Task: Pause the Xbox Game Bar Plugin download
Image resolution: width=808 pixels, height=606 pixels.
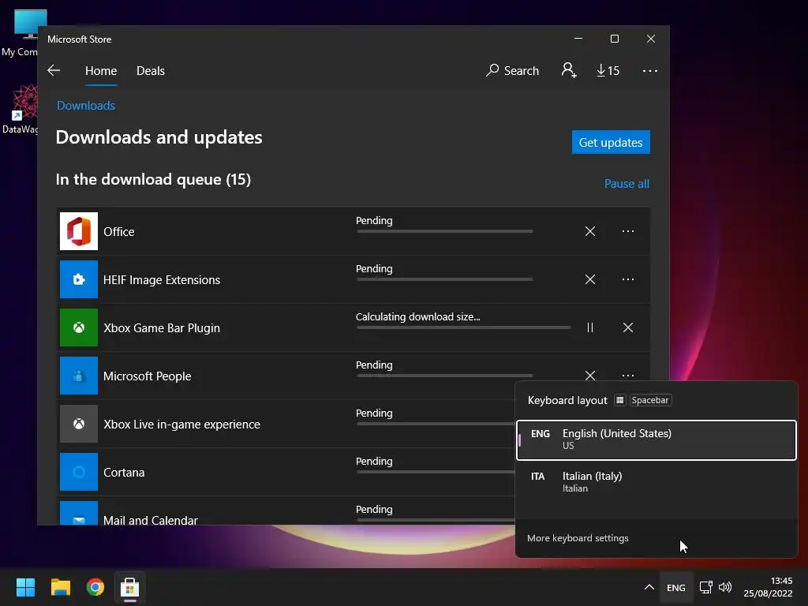Action: click(x=590, y=327)
